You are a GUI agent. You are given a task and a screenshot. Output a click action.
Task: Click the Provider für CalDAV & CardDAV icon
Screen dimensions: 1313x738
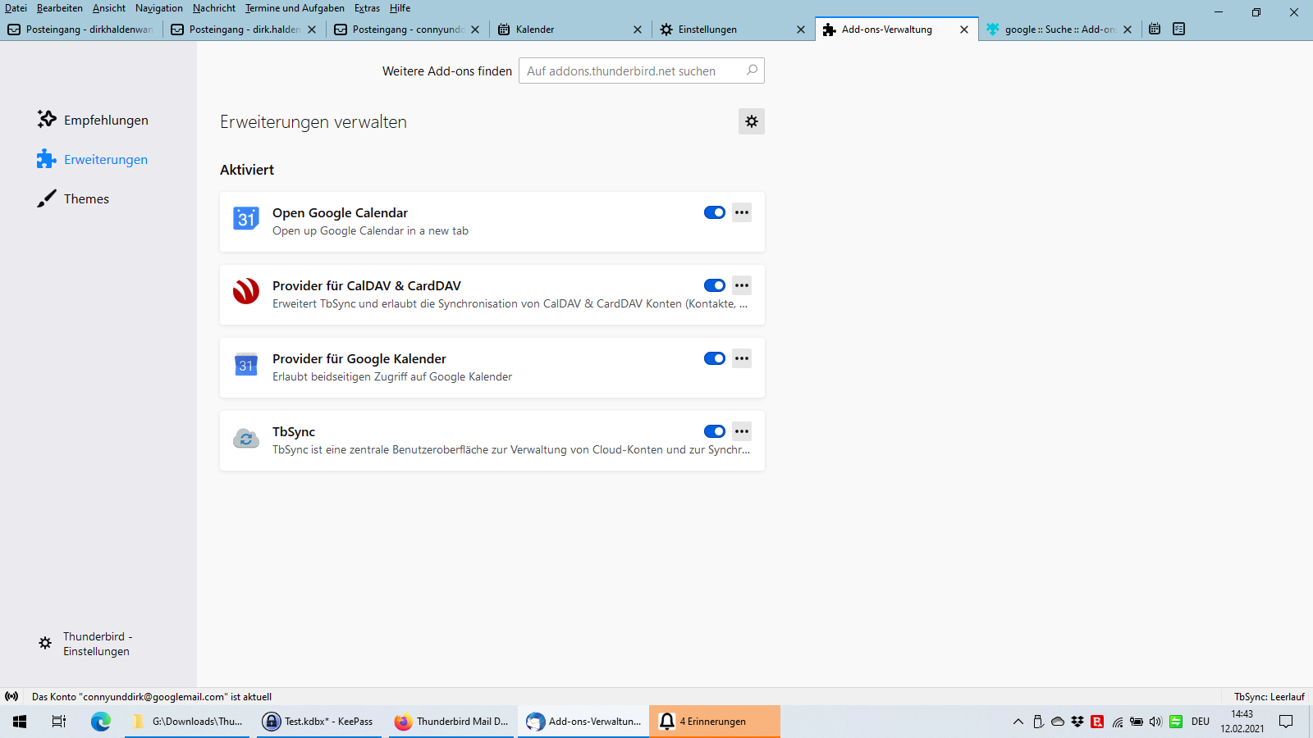[246, 291]
